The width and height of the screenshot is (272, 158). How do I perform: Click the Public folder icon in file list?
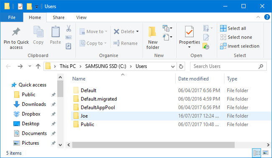(76, 124)
